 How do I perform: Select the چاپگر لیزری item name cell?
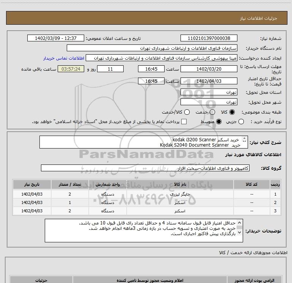(x=180, y=194)
